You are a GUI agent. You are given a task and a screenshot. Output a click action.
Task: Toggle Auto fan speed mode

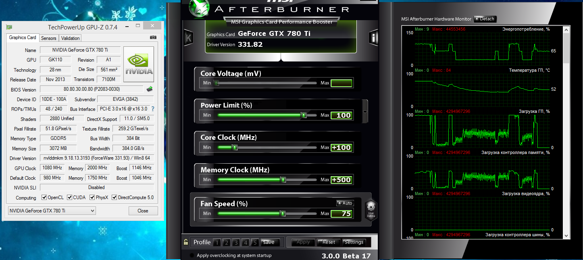(345, 203)
